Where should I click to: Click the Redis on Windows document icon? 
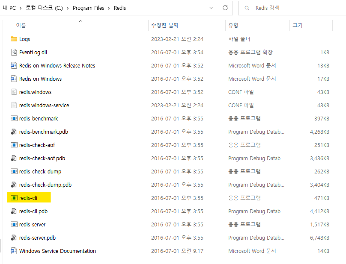click(x=14, y=79)
